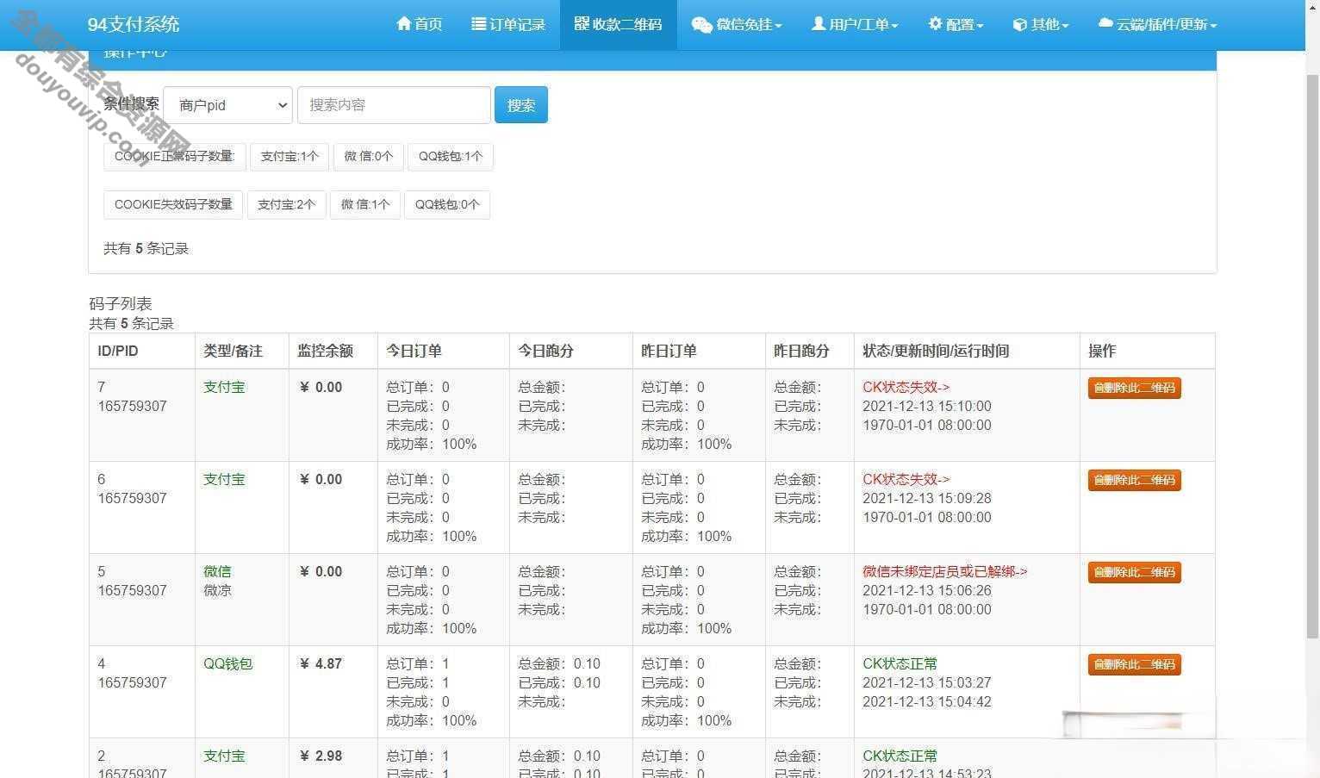Go to 订单记录 order records

[508, 24]
